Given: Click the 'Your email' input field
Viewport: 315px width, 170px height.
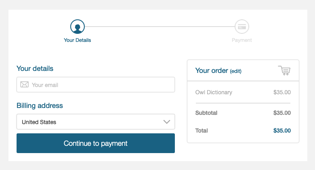Looking at the screenshot, I should [x=101, y=85].
